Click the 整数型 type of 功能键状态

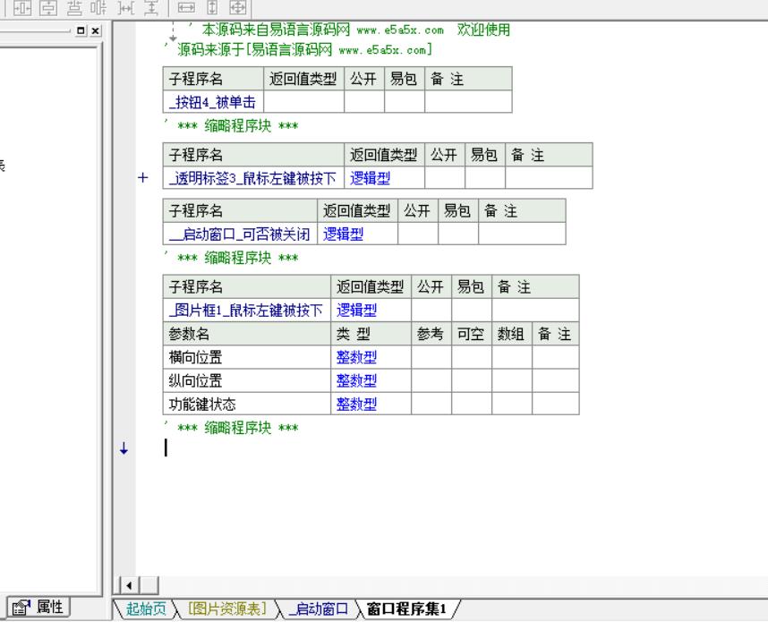click(x=356, y=404)
